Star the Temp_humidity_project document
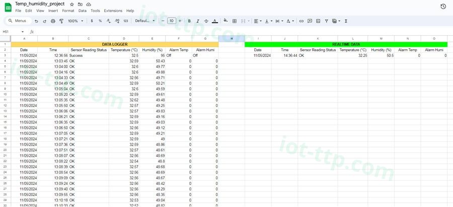The width and height of the screenshot is (453, 207). pyautogui.click(x=71, y=4)
